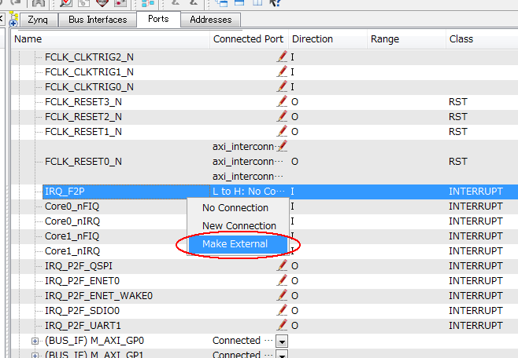Click pencil edit icon for FCLK_CLKTRIG2_N
The image size is (518, 358).
(x=282, y=57)
